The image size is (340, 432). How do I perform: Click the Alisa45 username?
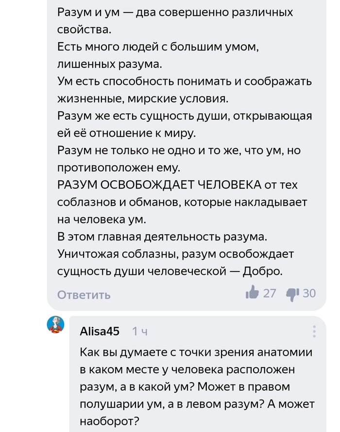click(99, 331)
